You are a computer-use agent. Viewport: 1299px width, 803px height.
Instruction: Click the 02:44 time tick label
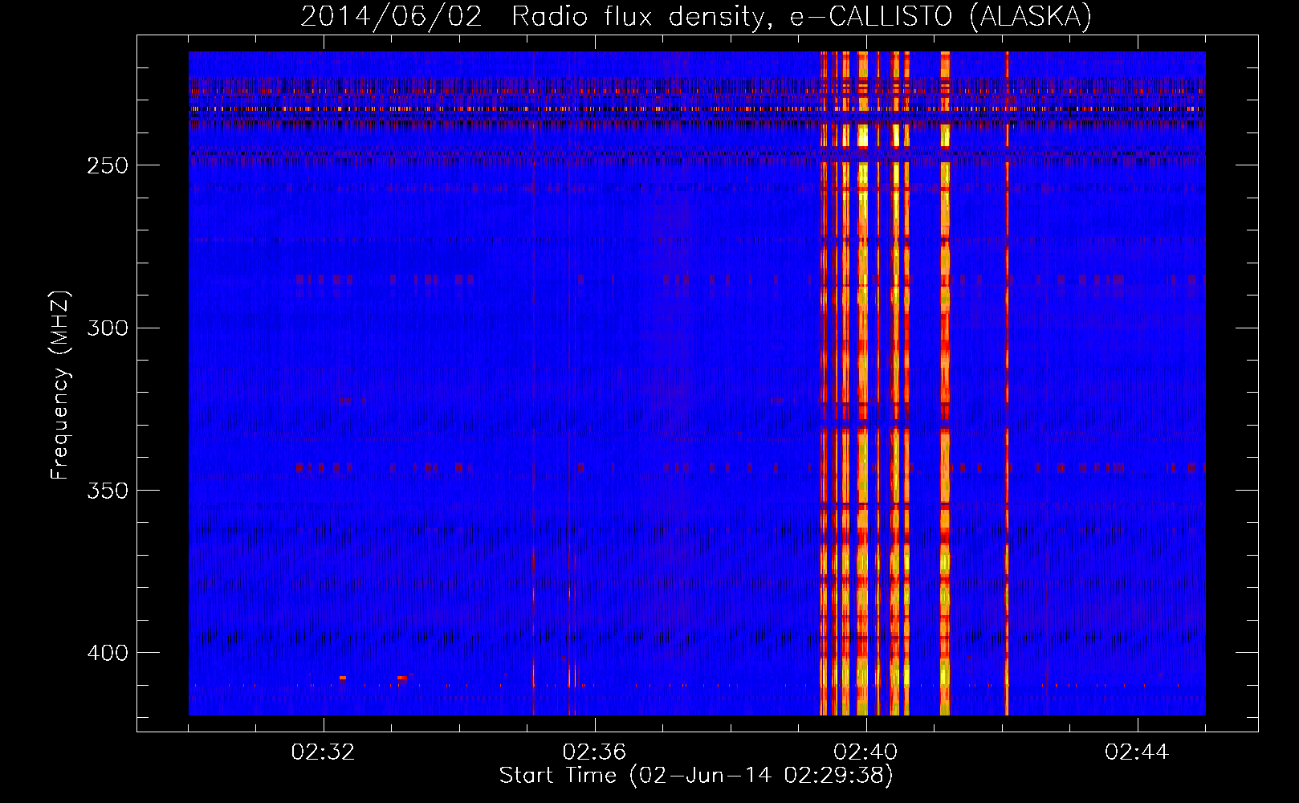1137,752
